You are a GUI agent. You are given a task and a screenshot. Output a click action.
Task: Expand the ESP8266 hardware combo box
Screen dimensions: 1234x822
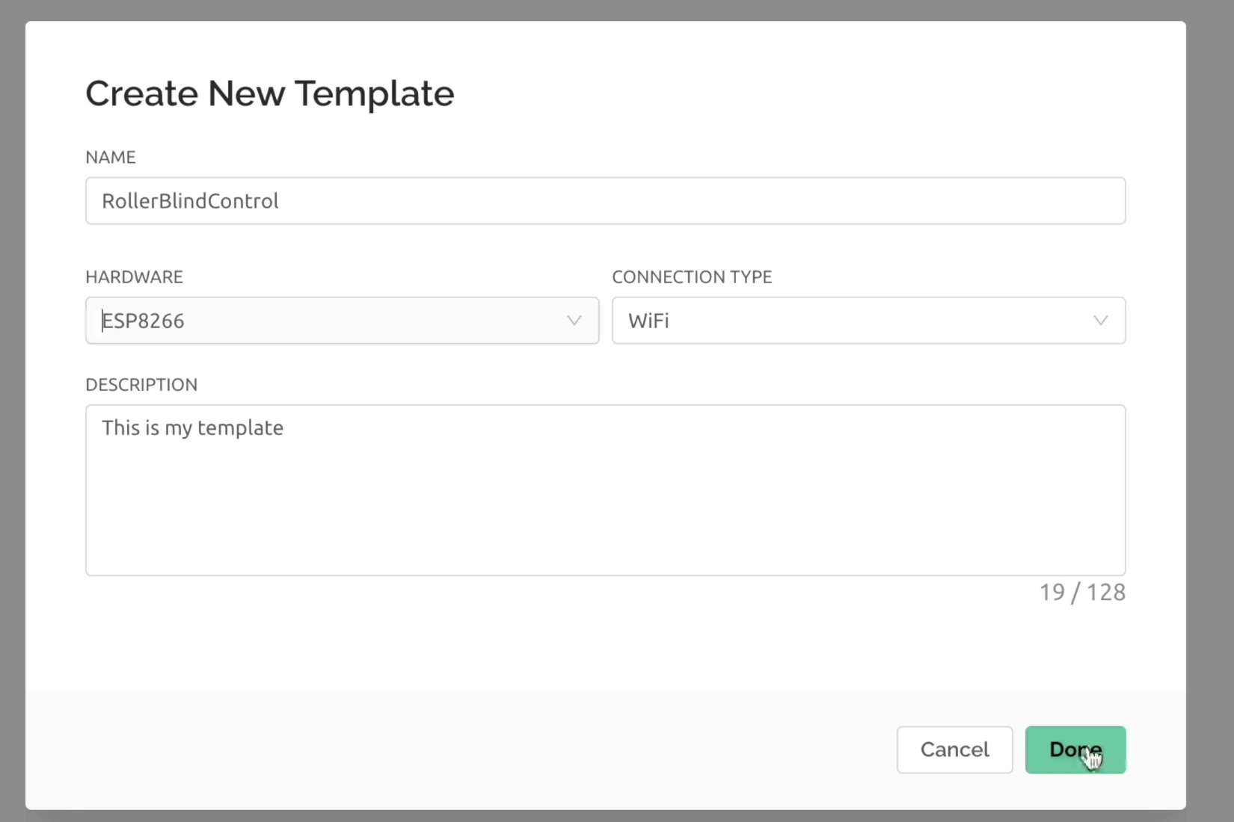point(341,321)
